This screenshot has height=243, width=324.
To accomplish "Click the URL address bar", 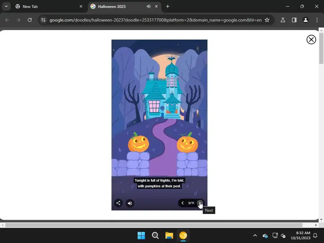I will [155, 20].
